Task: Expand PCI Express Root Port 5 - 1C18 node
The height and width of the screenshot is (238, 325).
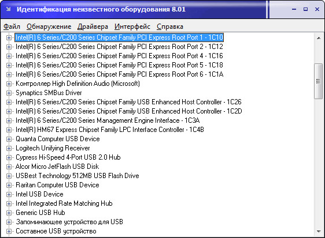Action: coord(9,65)
